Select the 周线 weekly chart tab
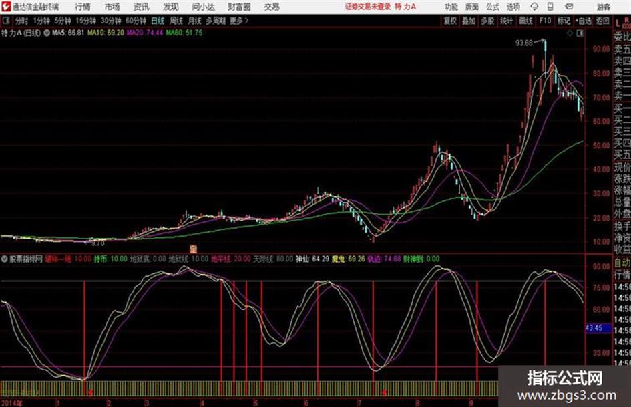 (x=176, y=21)
